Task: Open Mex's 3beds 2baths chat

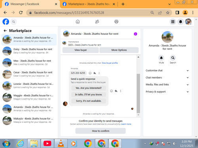Action: 29,63
